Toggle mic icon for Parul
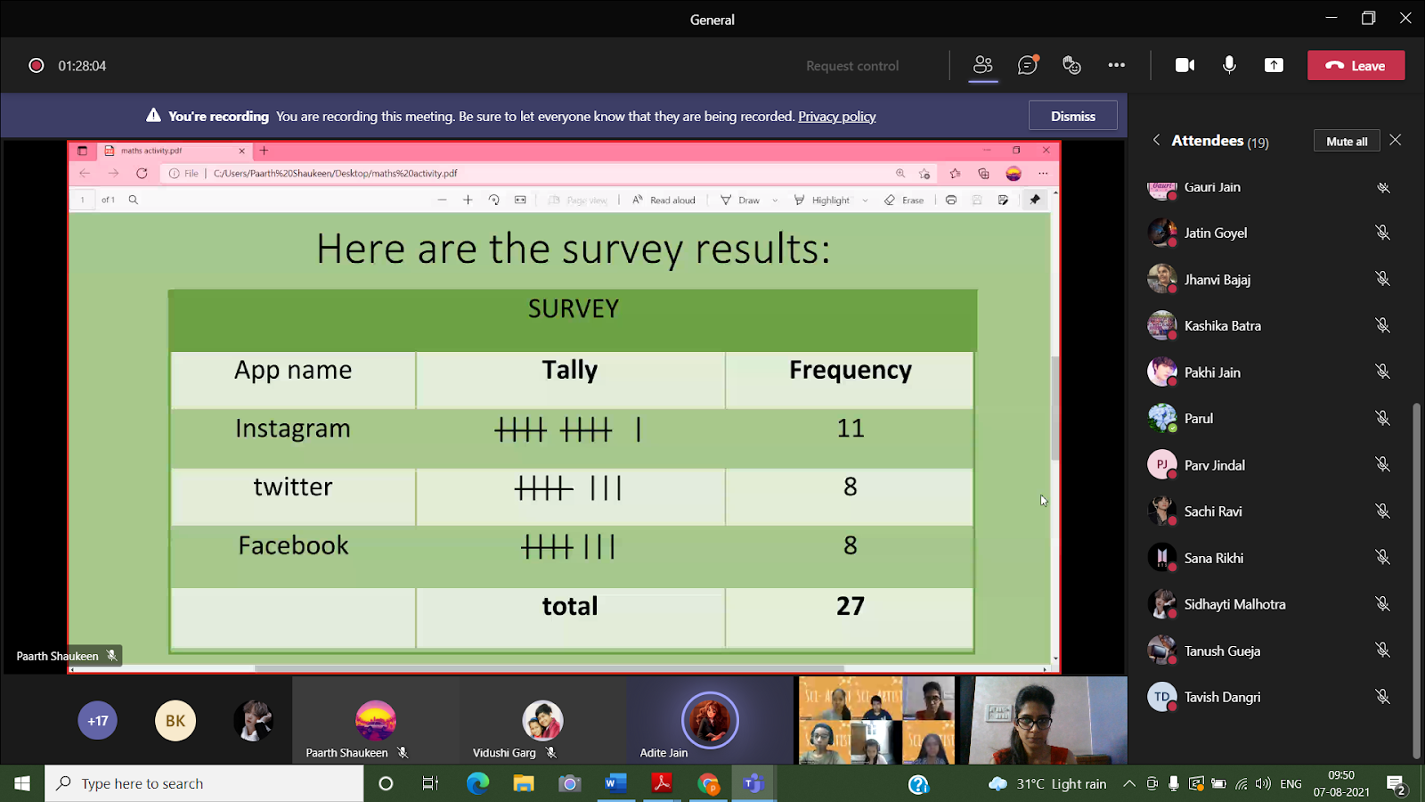 point(1382,418)
